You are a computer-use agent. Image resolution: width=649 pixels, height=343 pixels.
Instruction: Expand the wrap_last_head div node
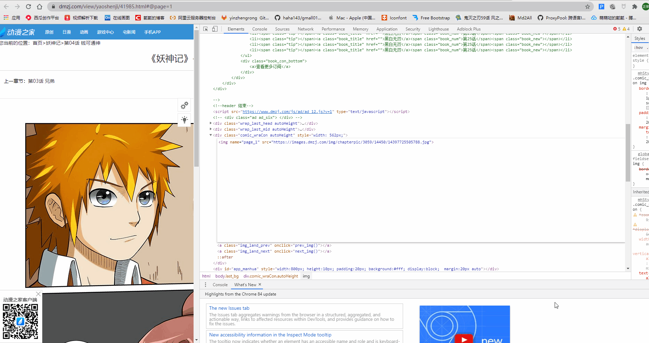click(211, 123)
